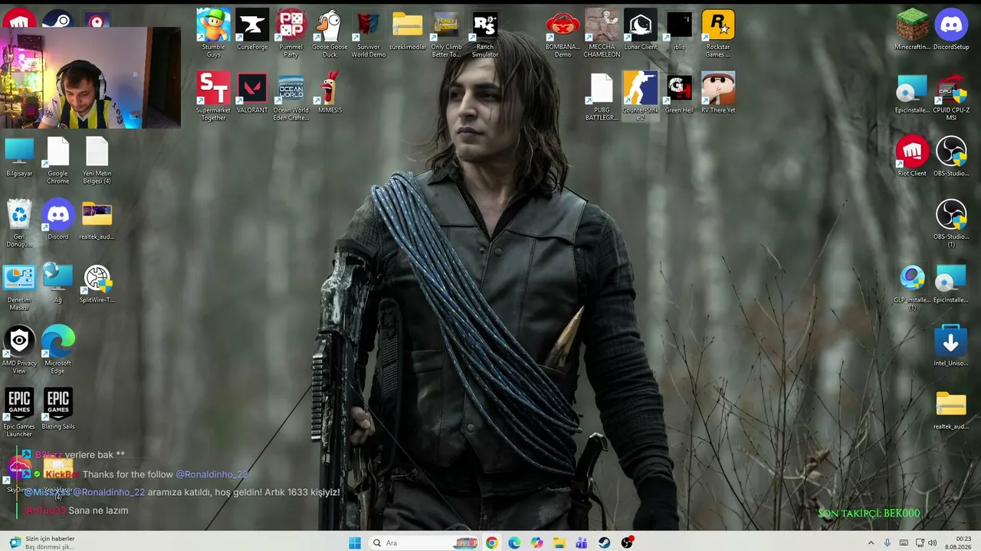The width and height of the screenshot is (981, 551).
Task: Open the Rockstar Games Launcher icon
Action: (x=718, y=34)
